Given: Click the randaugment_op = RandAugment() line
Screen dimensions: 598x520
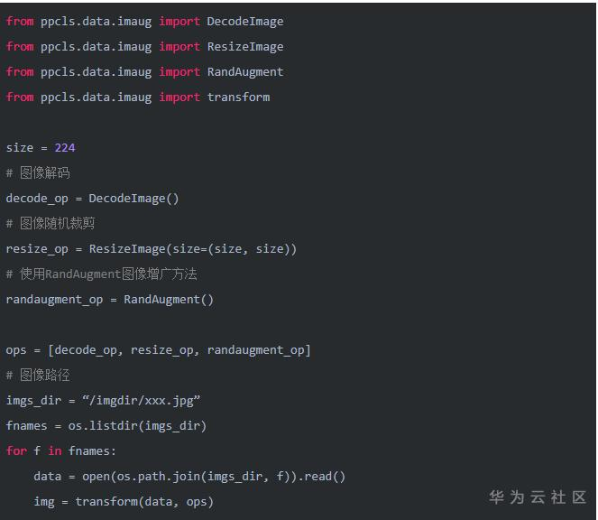Looking at the screenshot, I should tap(109, 299).
